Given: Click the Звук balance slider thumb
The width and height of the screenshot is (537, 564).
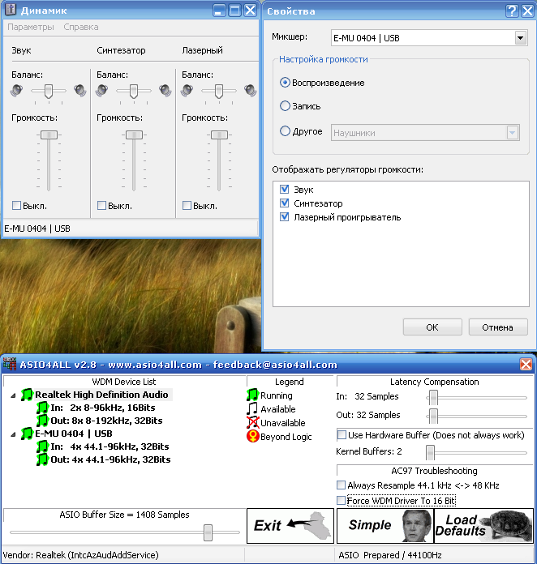Looking at the screenshot, I should click(x=49, y=92).
